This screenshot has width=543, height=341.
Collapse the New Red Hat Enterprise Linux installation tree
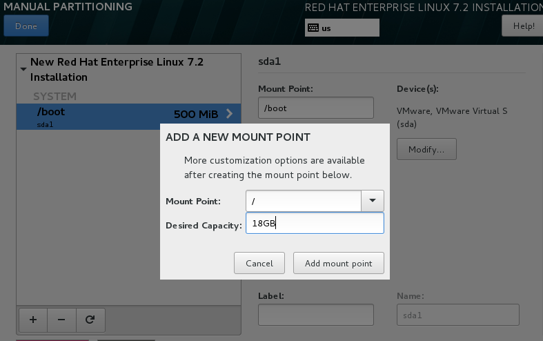[23, 69]
